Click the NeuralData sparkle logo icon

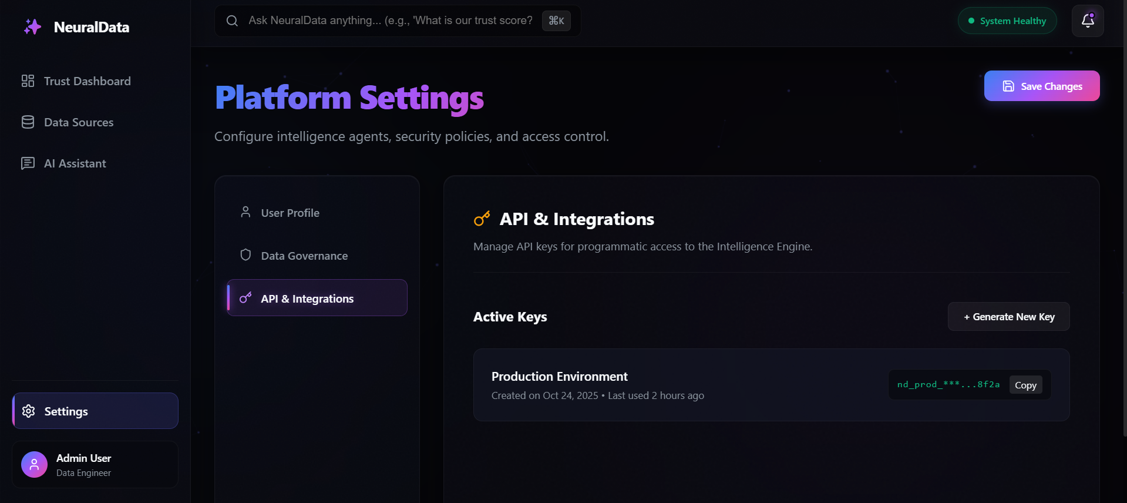[x=32, y=27]
